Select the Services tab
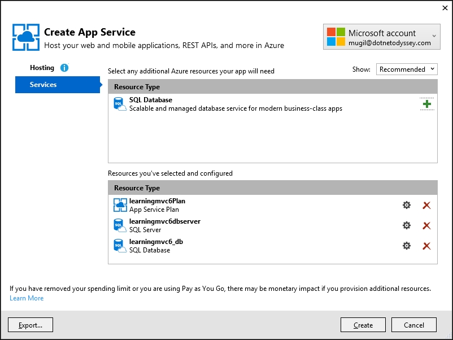453x340 pixels. tap(58, 85)
